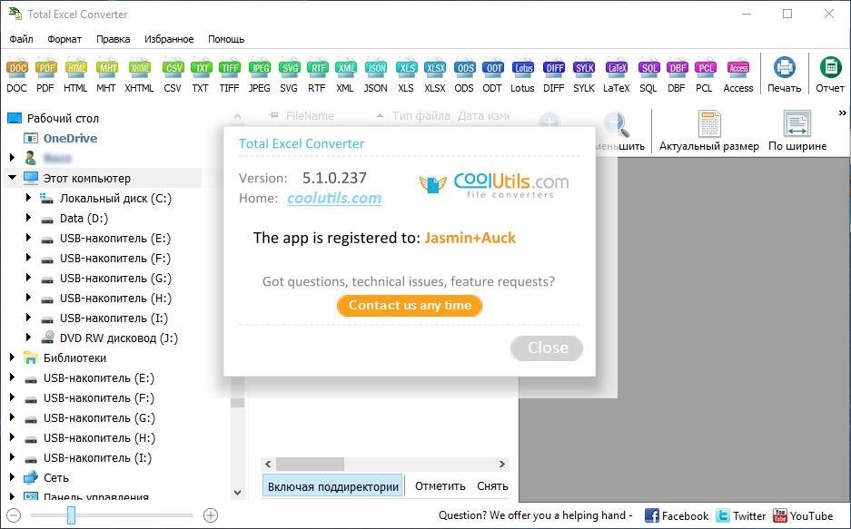Expand the Data (D:) drive node
851x529 pixels.
(28, 218)
